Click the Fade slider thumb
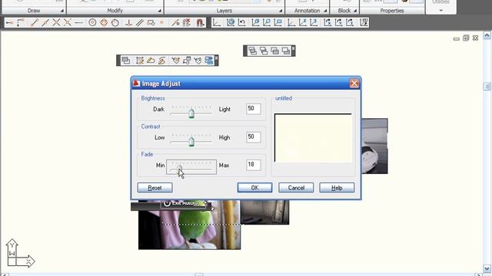The height and width of the screenshot is (276, 492). click(x=180, y=169)
